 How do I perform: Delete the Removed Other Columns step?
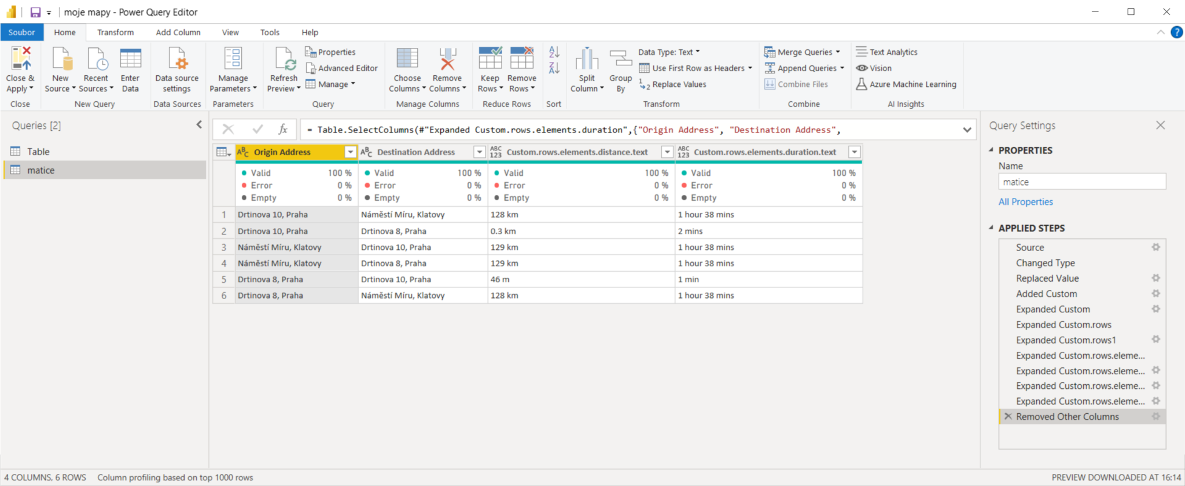click(1008, 417)
